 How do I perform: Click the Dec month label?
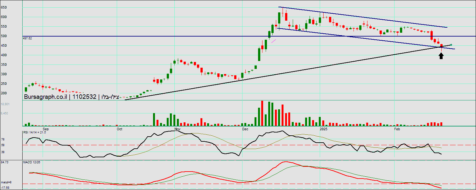pyautogui.click(x=245, y=129)
